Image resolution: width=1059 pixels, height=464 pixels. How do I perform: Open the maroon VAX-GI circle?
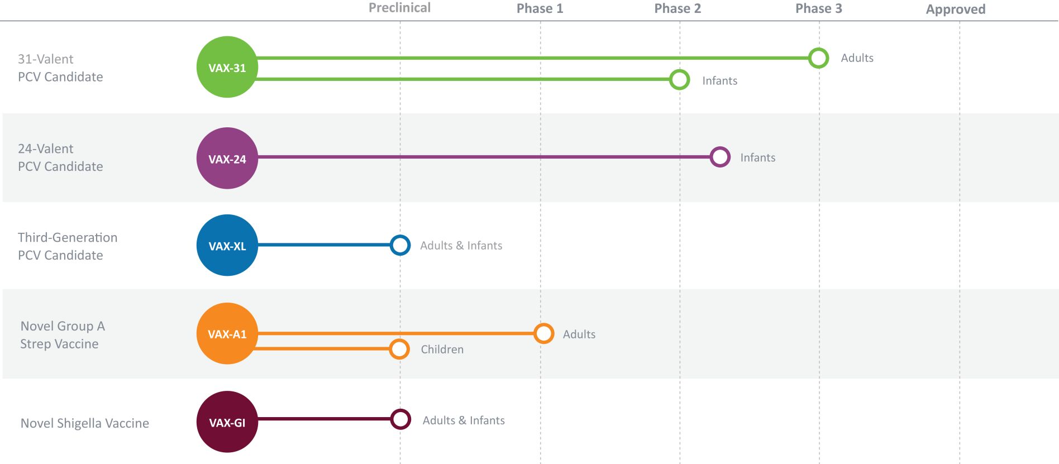click(227, 422)
